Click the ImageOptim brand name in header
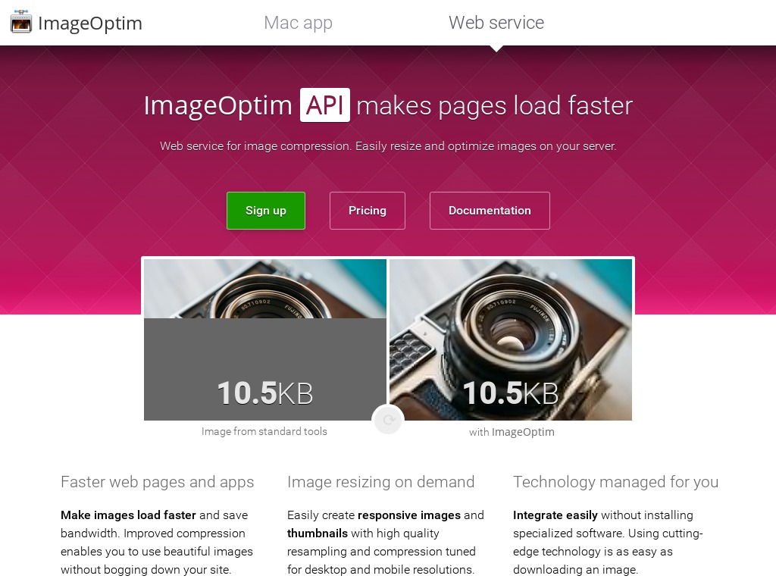 pyautogui.click(x=90, y=23)
